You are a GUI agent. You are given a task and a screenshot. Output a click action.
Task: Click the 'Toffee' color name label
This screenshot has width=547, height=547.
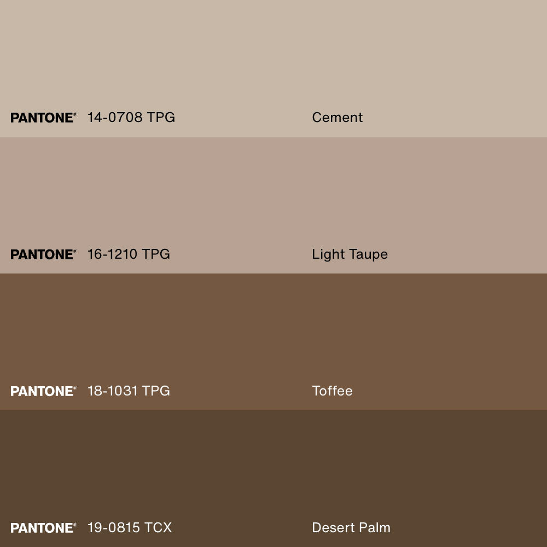[332, 391]
